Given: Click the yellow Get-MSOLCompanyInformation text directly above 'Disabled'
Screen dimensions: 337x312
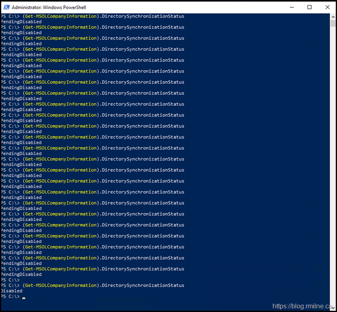Looking at the screenshot, I should click(x=61, y=285).
